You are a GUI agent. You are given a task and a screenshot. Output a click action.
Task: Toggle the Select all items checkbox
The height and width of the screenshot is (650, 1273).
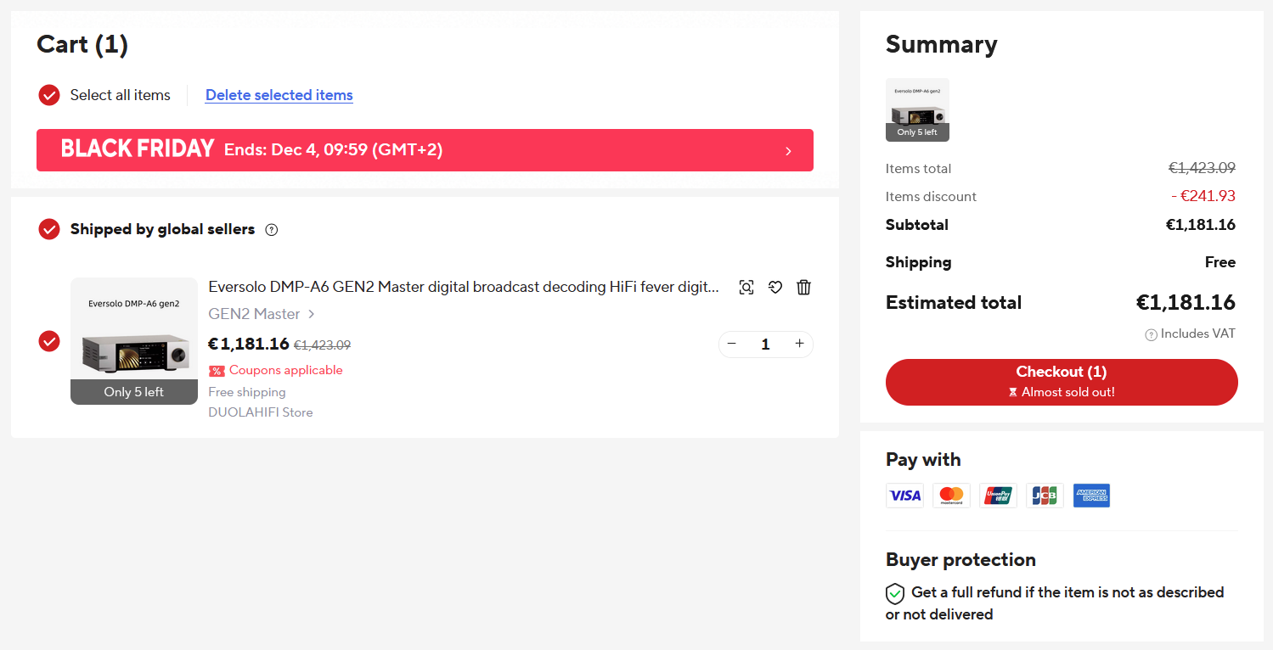(49, 95)
